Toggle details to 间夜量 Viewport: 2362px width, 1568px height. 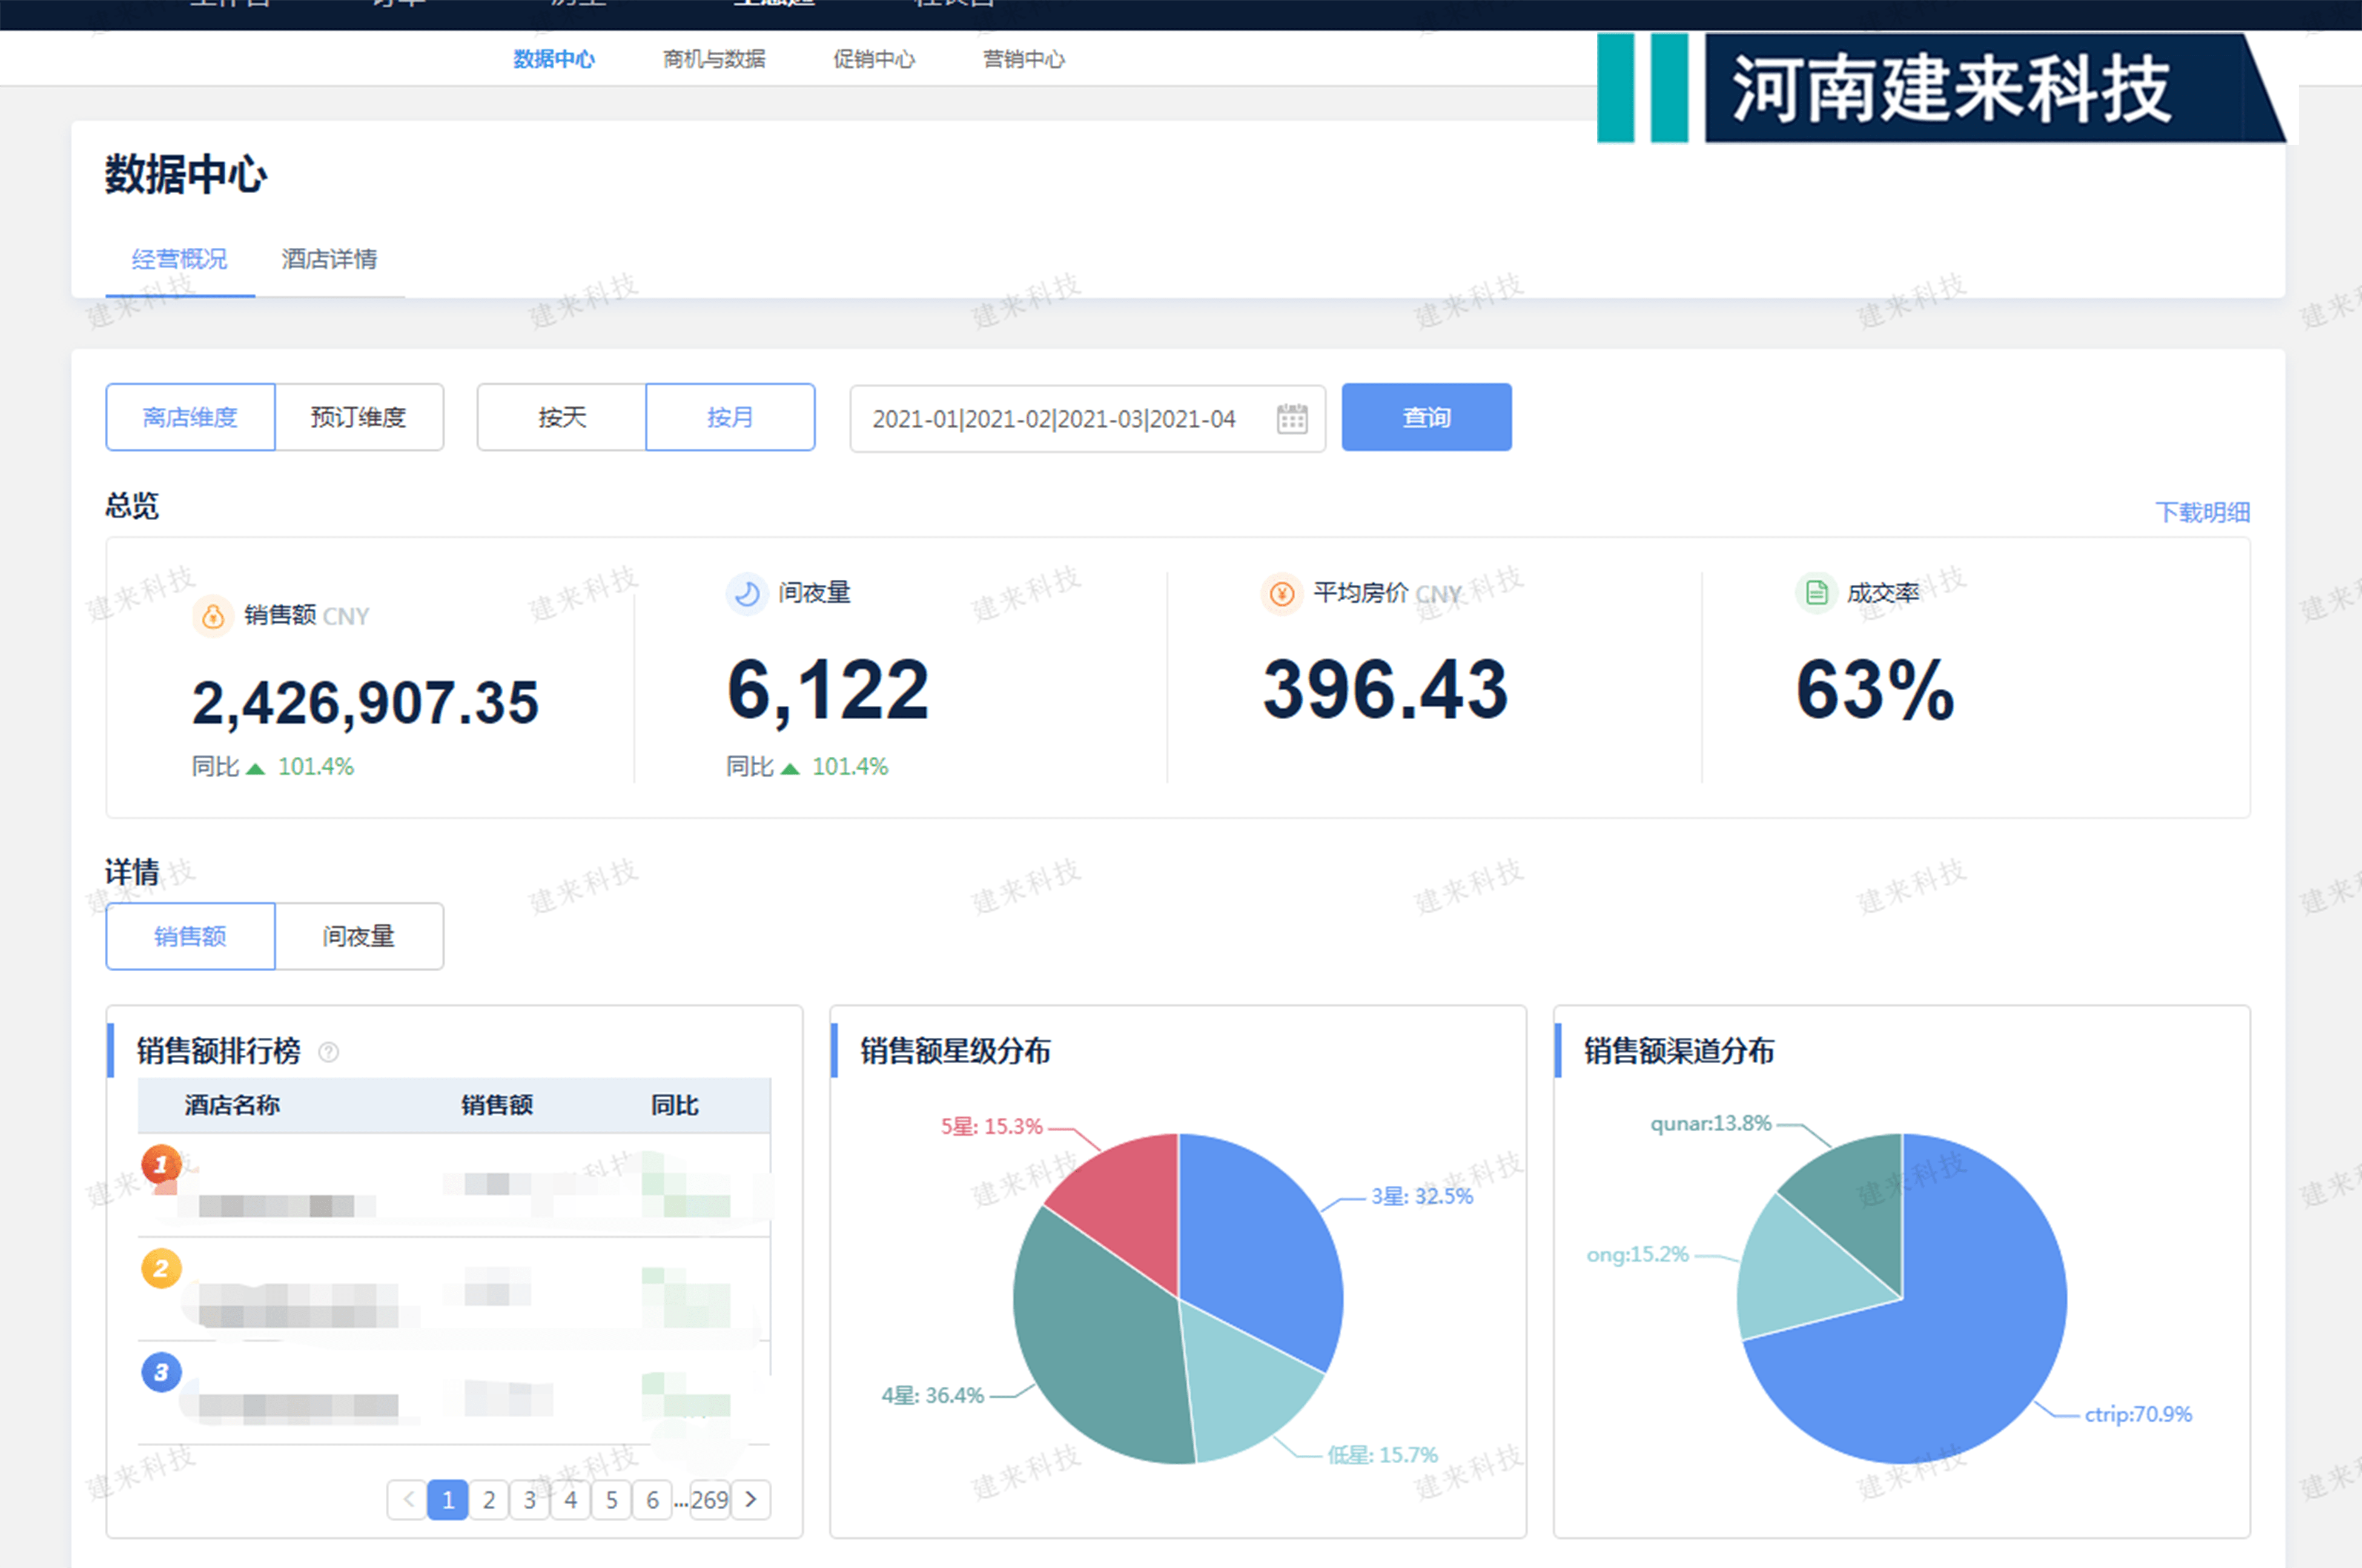(x=359, y=936)
